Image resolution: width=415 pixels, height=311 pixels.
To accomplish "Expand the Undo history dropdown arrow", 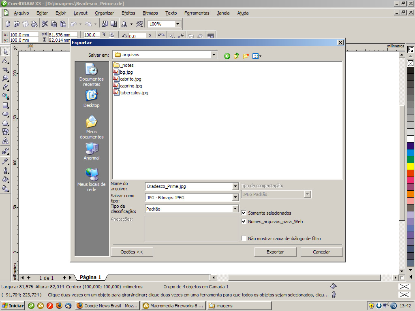I will coord(81,24).
